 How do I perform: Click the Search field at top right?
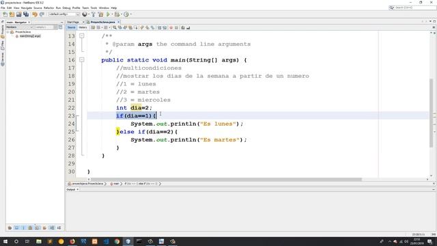pyautogui.click(x=412, y=8)
